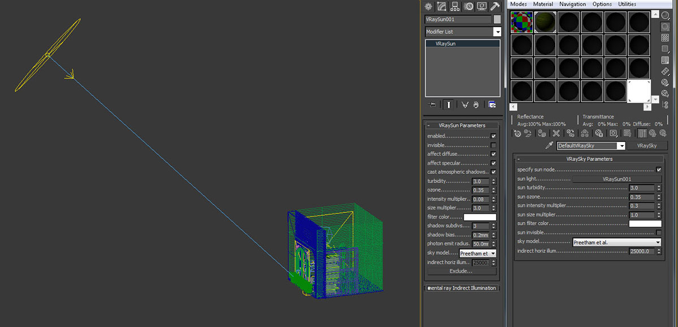678x327 pixels.
Task: Click the Get Material icon
Action: [518, 133]
